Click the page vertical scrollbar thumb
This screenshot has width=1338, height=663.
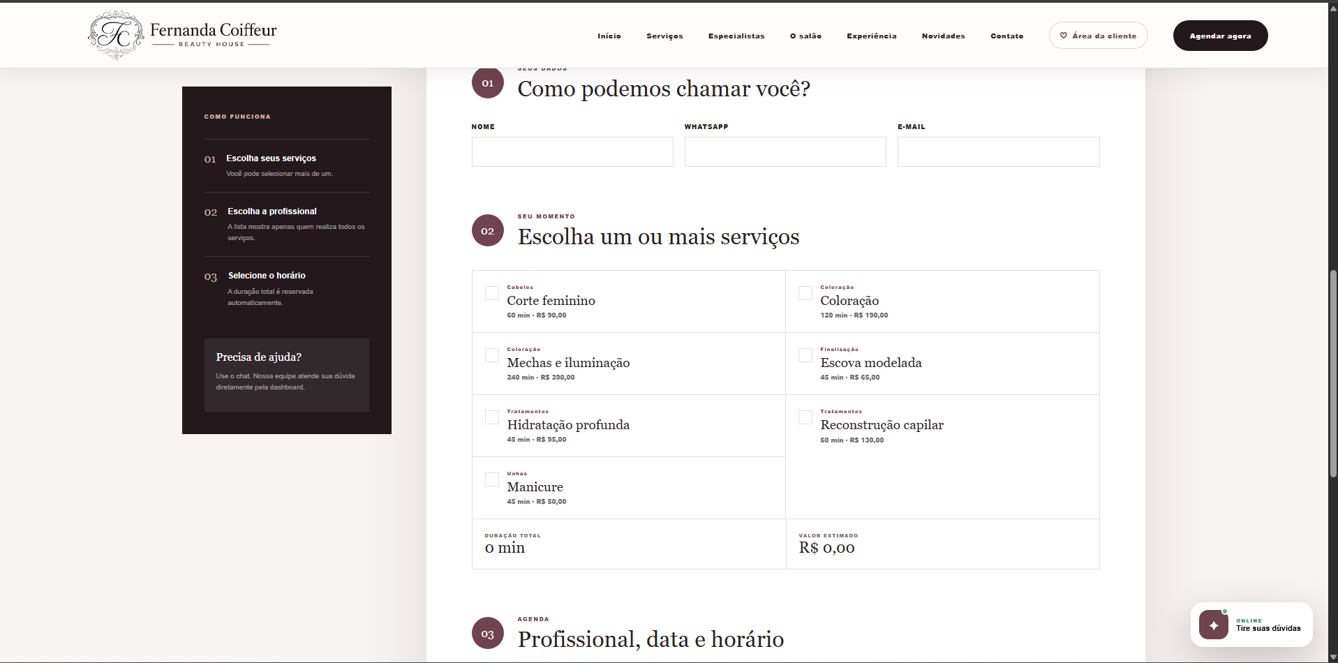1333,373
